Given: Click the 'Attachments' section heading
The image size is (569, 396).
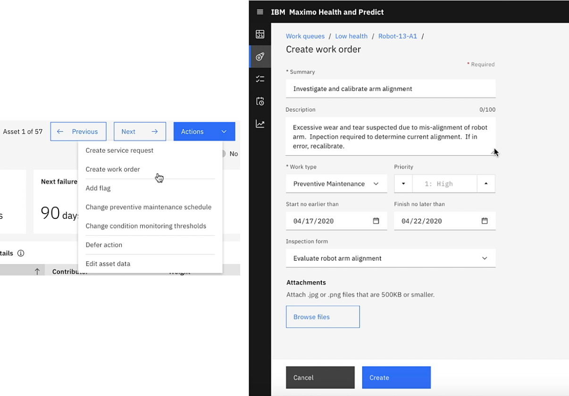Looking at the screenshot, I should [306, 283].
